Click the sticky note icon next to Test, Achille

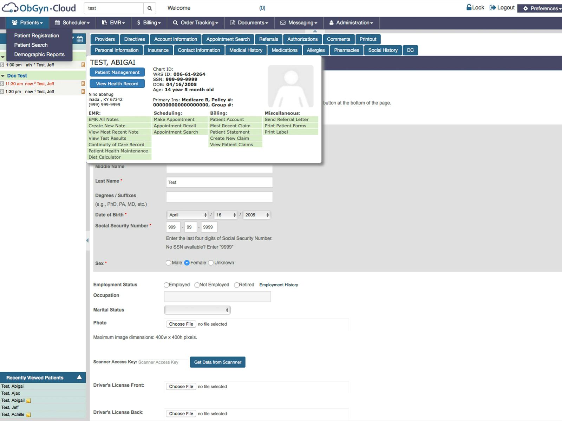click(28, 415)
